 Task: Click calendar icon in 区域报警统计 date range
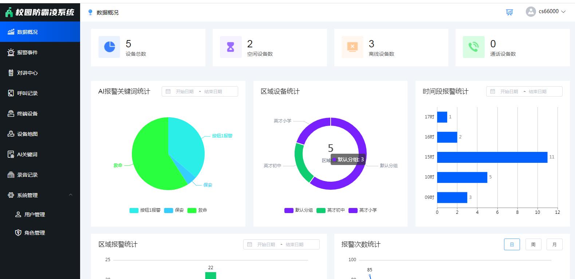click(250, 244)
